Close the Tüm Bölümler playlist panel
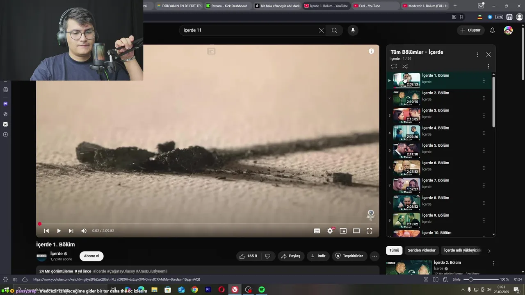 click(488, 54)
